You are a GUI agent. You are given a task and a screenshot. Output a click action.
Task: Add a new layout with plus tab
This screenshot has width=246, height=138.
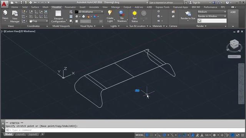(42, 134)
